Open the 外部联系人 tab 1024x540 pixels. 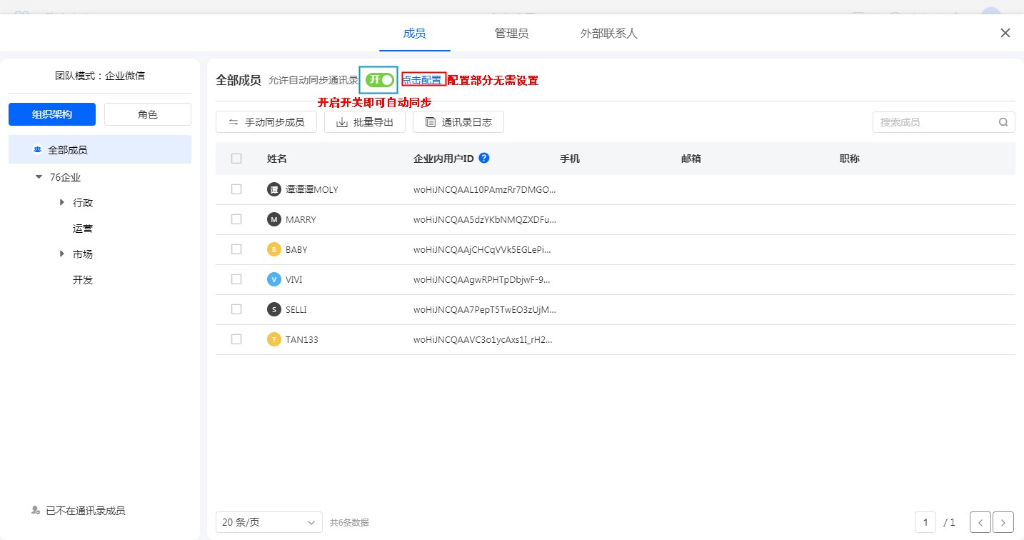pyautogui.click(x=608, y=33)
